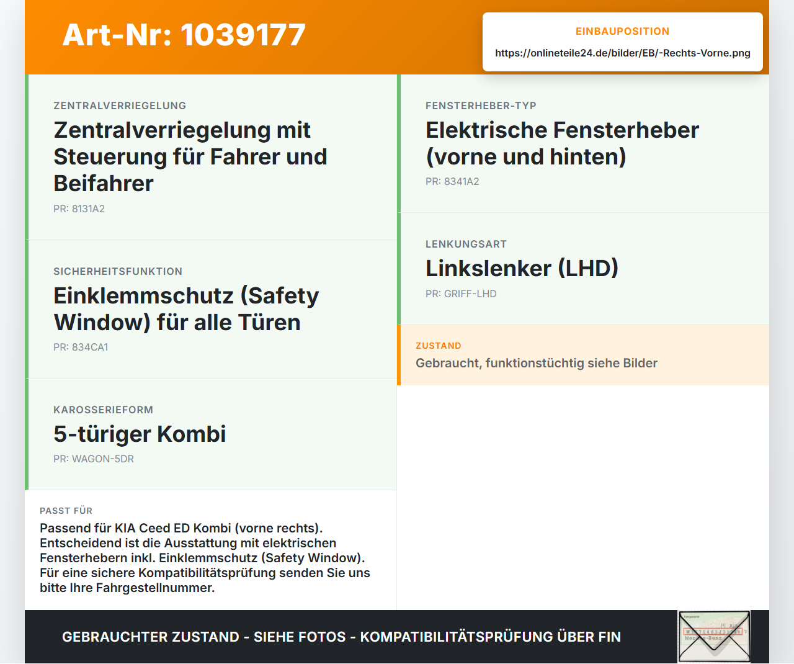Select the PR: 8131A2 code
Viewport: 794px width, 664px height.
click(x=79, y=209)
